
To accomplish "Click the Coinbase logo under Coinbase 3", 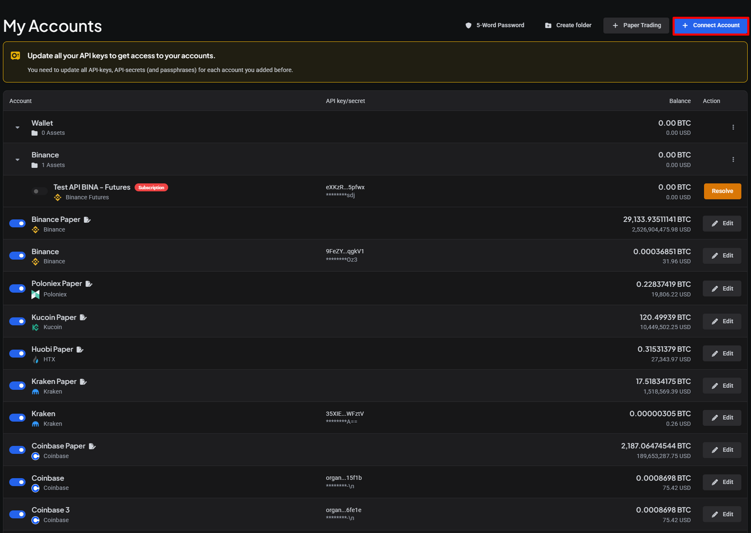I will pyautogui.click(x=35, y=520).
